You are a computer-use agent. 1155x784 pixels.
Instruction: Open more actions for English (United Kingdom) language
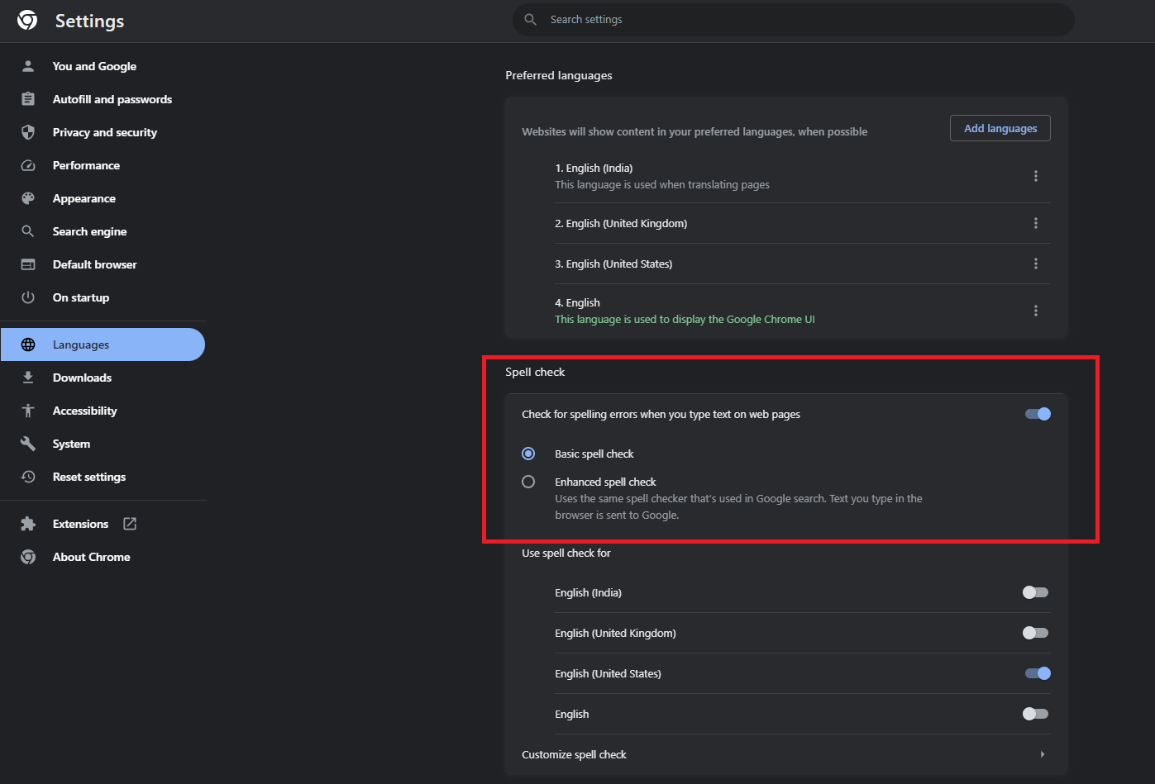pyautogui.click(x=1035, y=223)
